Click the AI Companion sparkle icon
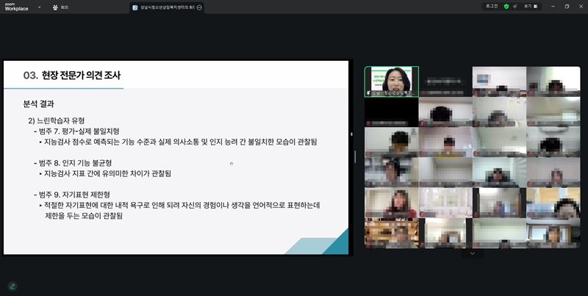The image size is (588, 296). (x=517, y=6)
